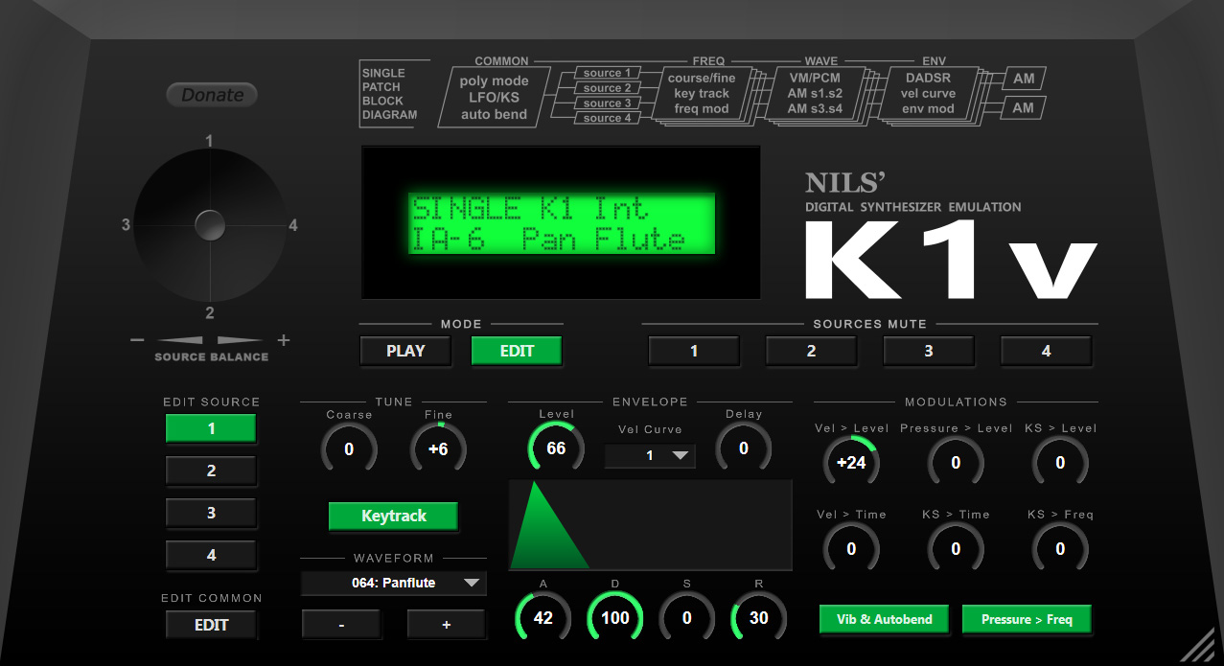This screenshot has width=1224, height=666.
Task: Select previous waveform with minus button
Action: [341, 625]
